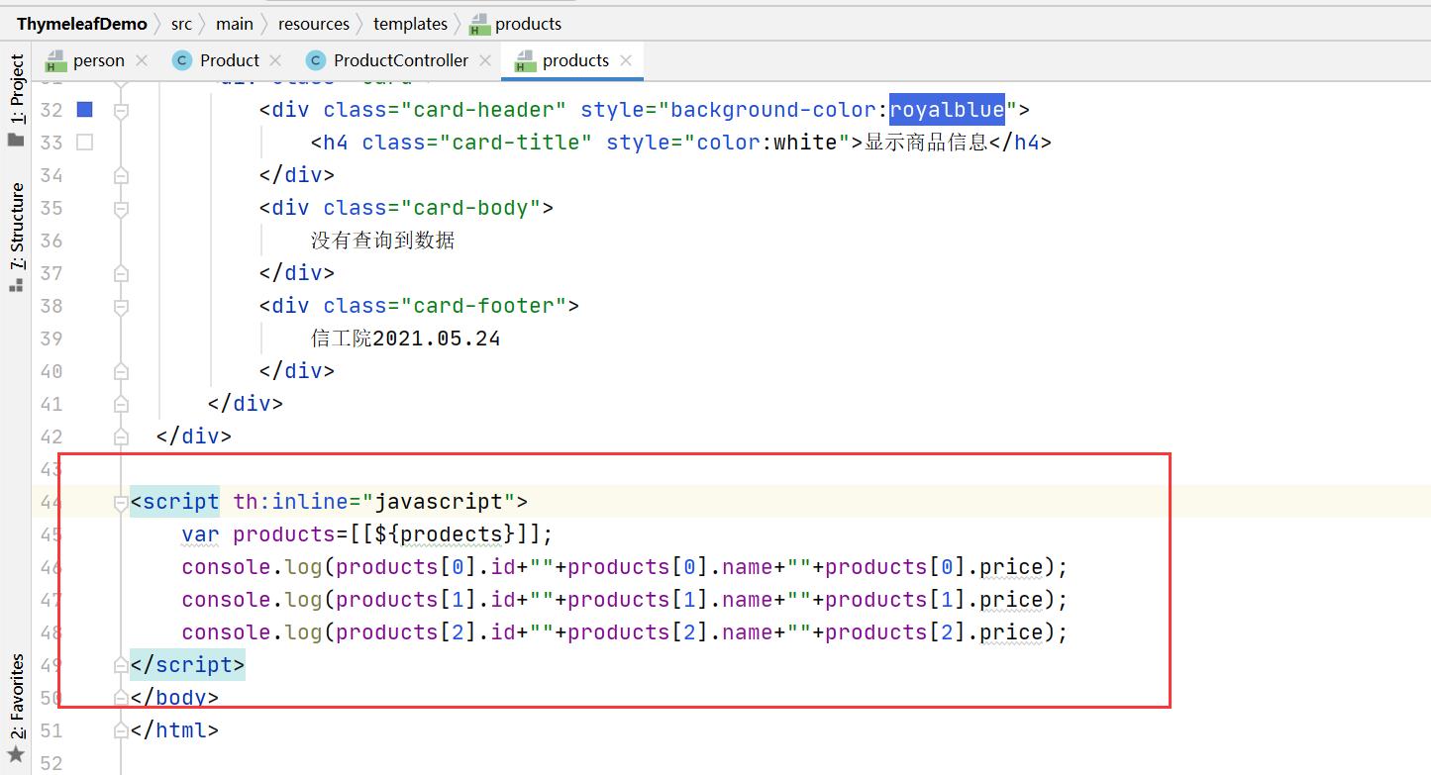Click the th:inline attribute on line 44
This screenshot has height=775, width=1431.
click(x=292, y=502)
